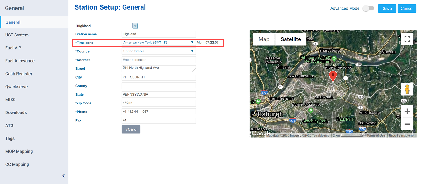The width and height of the screenshot is (428, 184).
Task: Click Pittsburgh Zoo marker on the map
Action: pyautogui.click(x=334, y=58)
